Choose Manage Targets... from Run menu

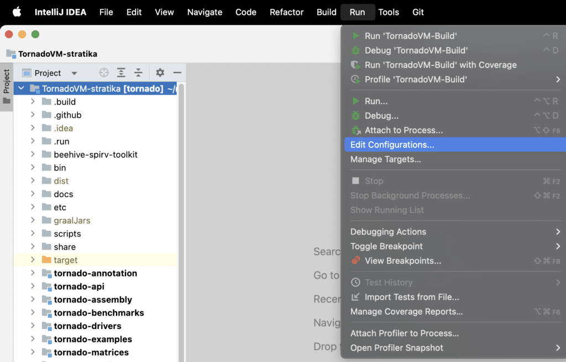[385, 159]
